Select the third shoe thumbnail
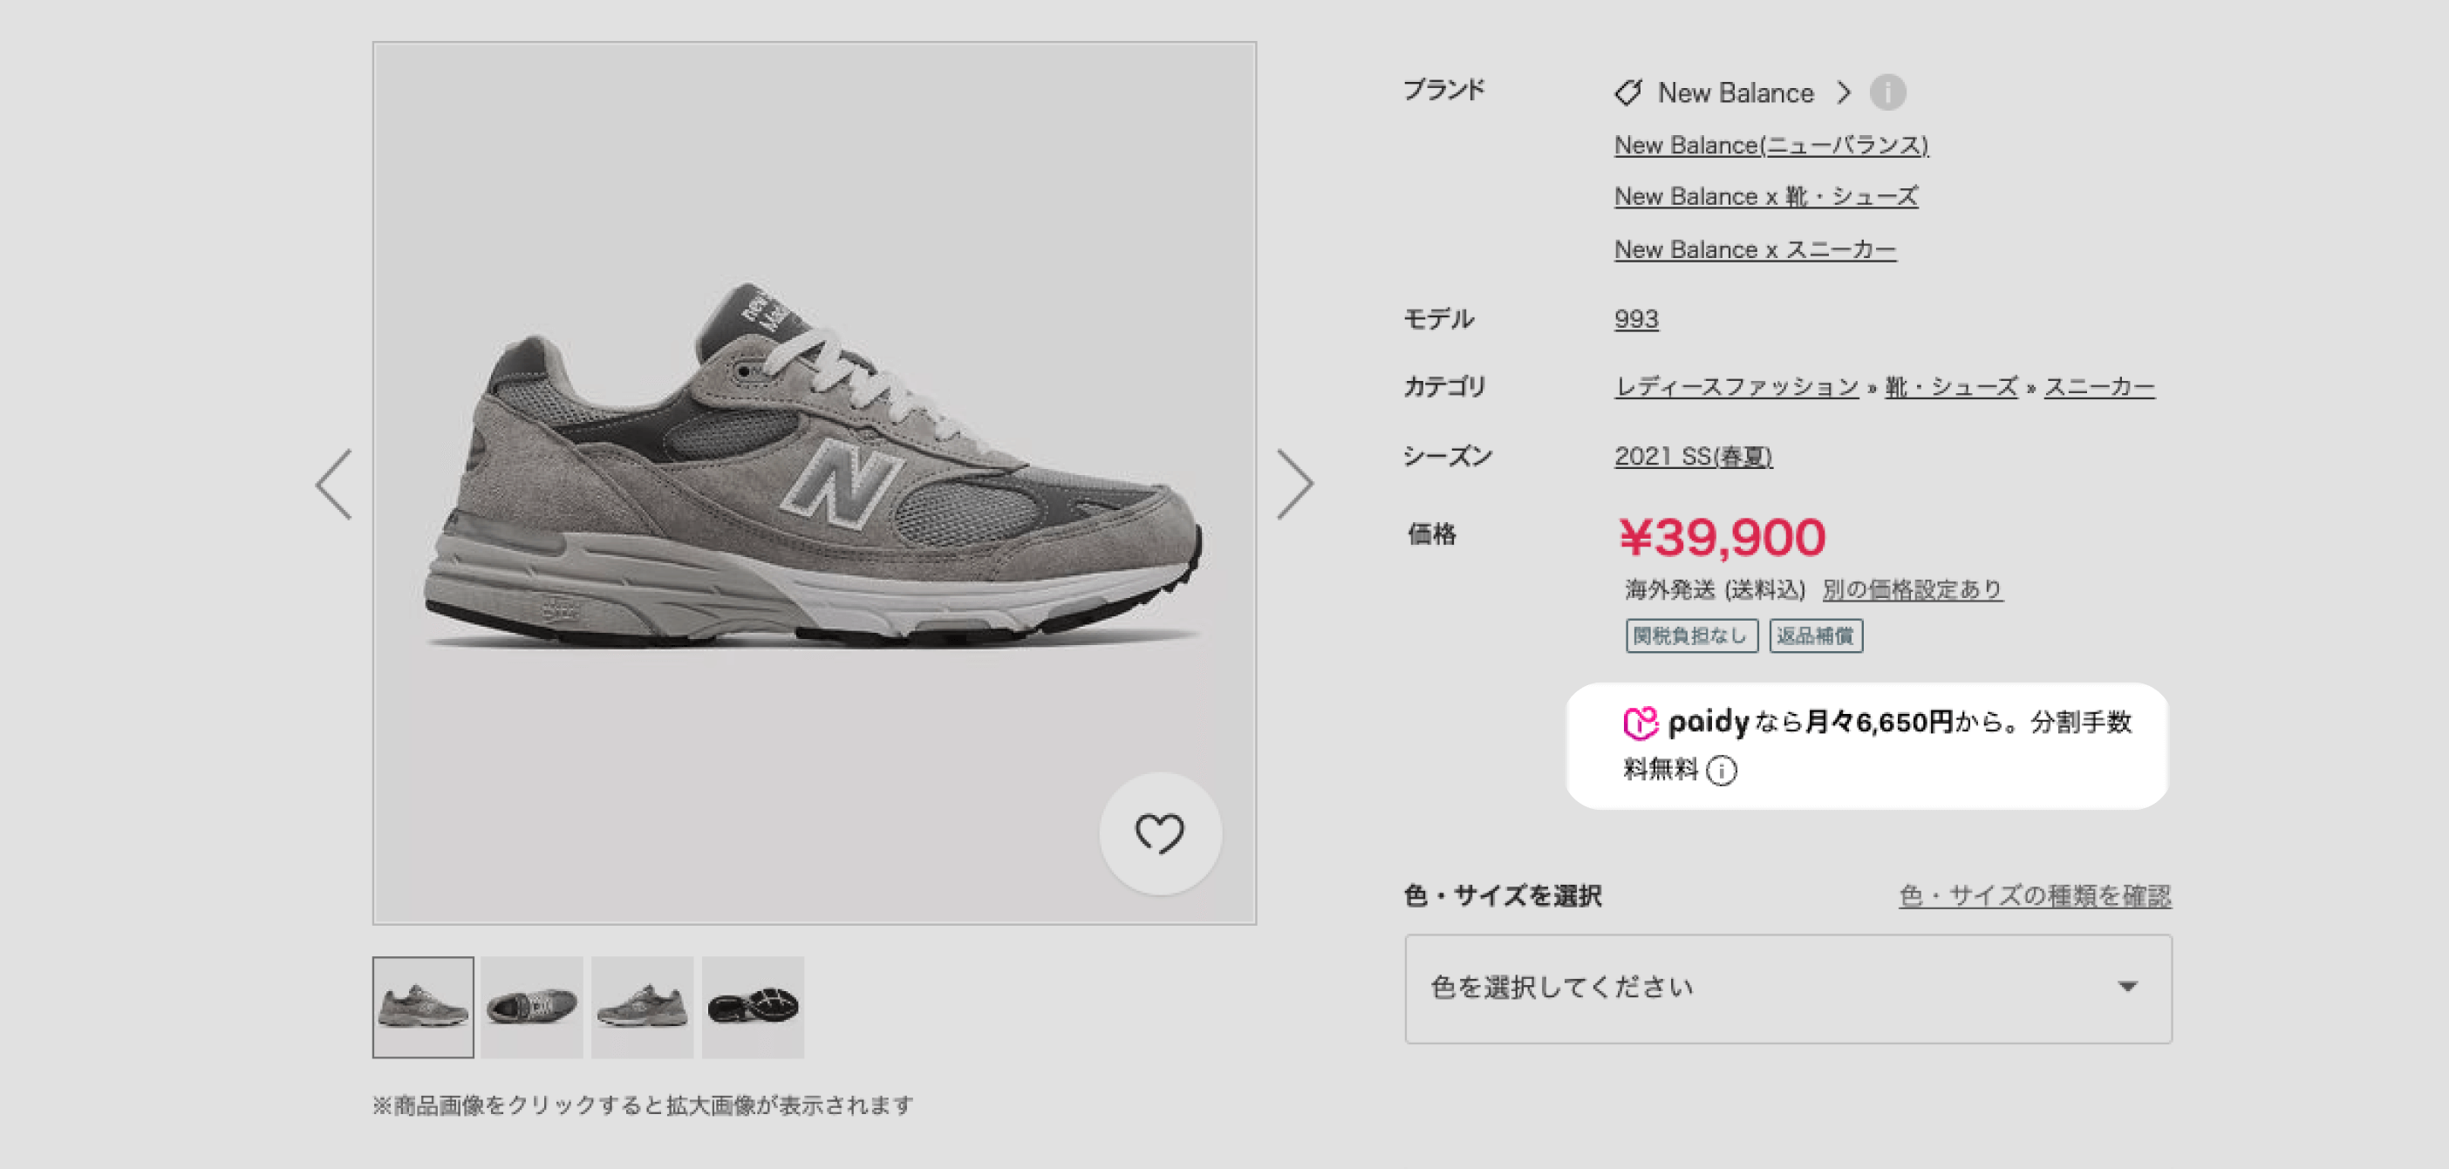Image resolution: width=2449 pixels, height=1169 pixels. [643, 1008]
